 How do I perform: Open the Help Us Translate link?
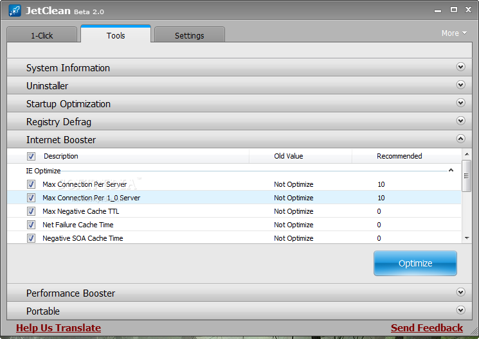coord(59,327)
